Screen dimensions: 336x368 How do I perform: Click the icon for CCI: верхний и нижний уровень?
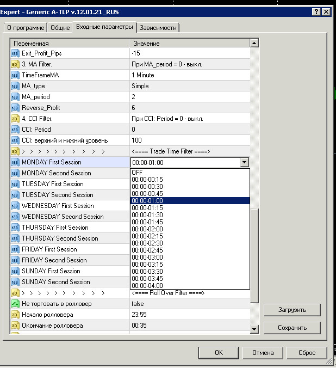pos(15,140)
